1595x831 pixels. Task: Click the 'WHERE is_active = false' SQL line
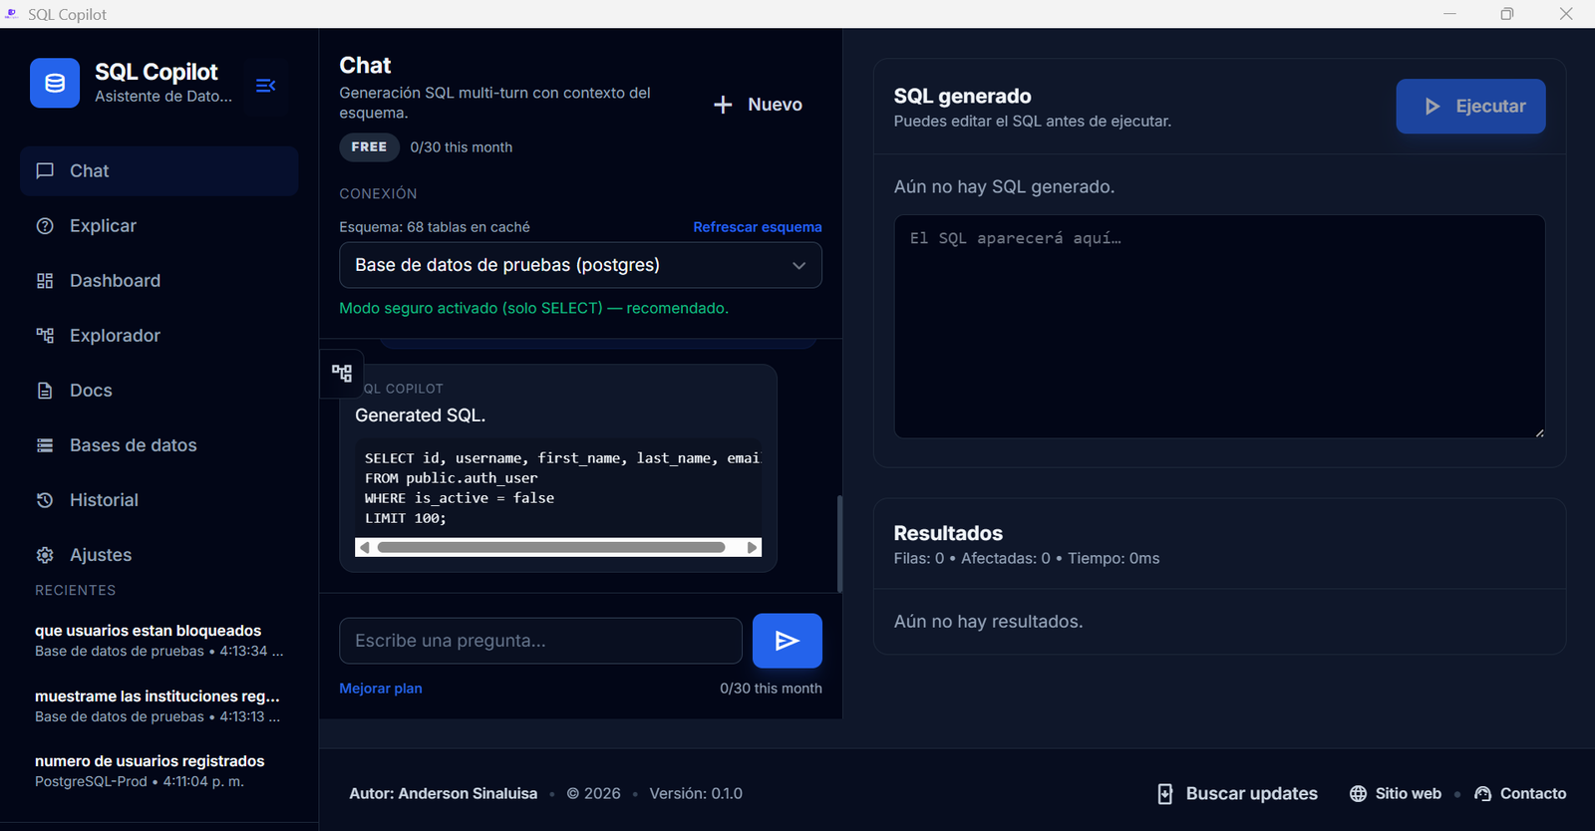(x=460, y=498)
